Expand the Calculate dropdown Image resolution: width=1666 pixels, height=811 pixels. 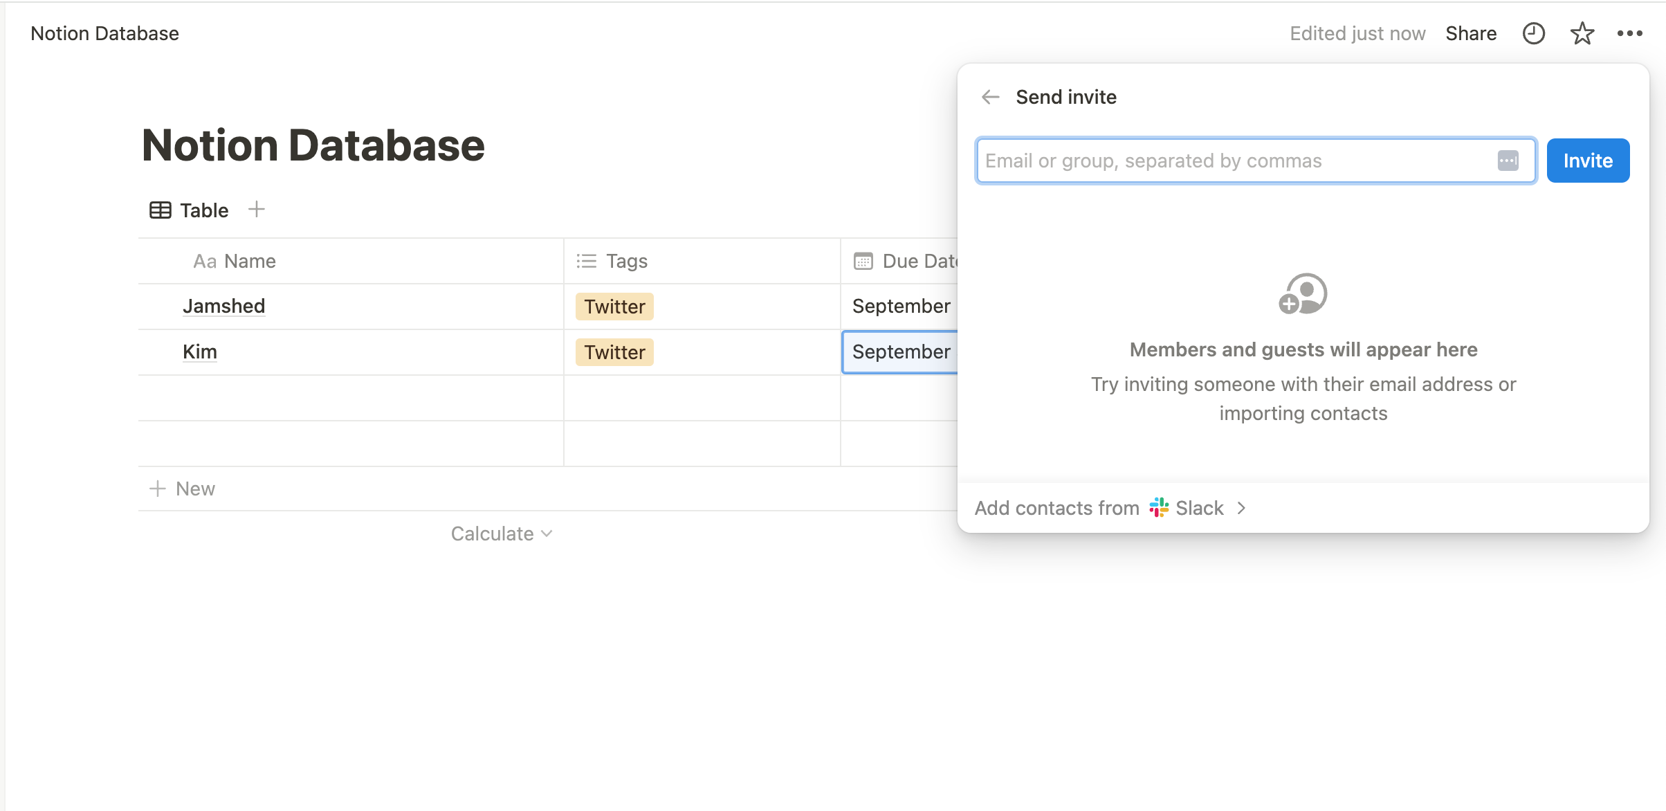coord(502,534)
